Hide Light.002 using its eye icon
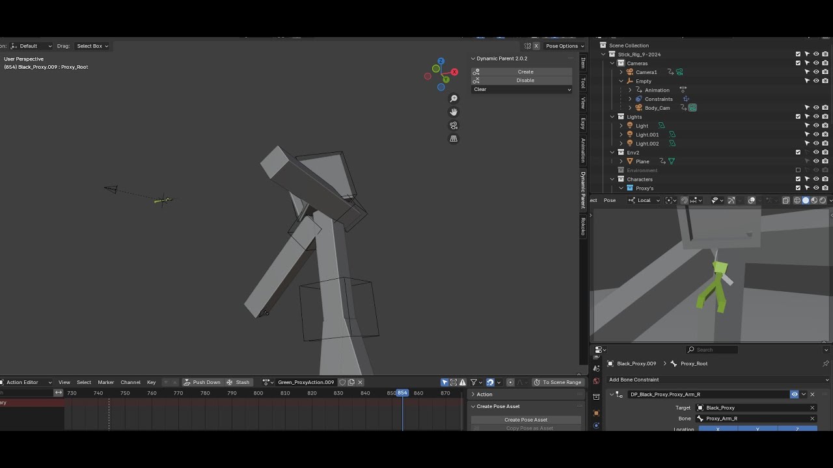The width and height of the screenshot is (833, 468). [816, 144]
